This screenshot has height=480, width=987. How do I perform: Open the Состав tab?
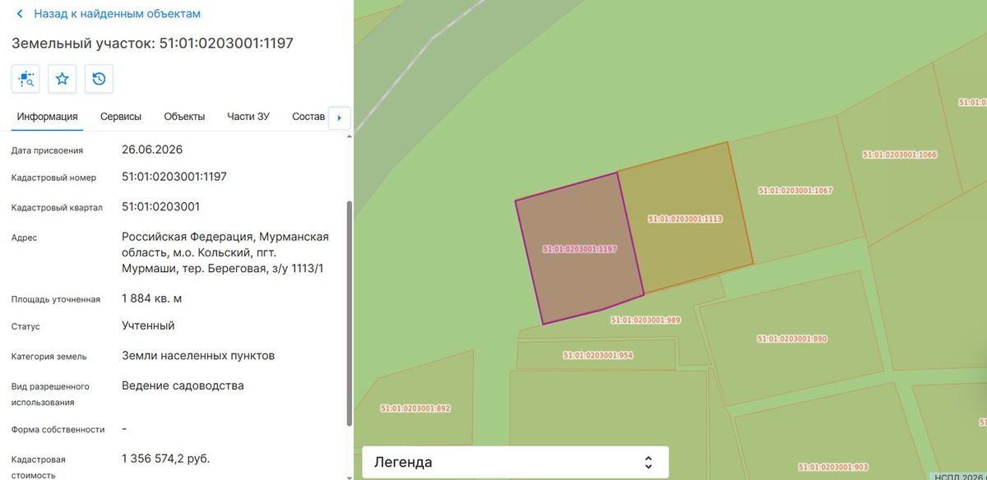coord(308,117)
